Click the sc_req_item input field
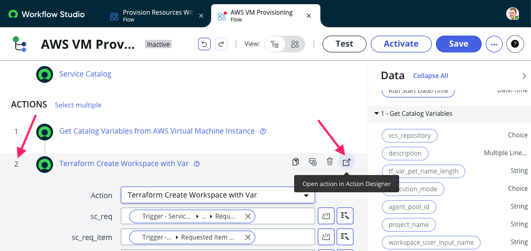Viewport: 531px width, 251px height. coord(218,237)
